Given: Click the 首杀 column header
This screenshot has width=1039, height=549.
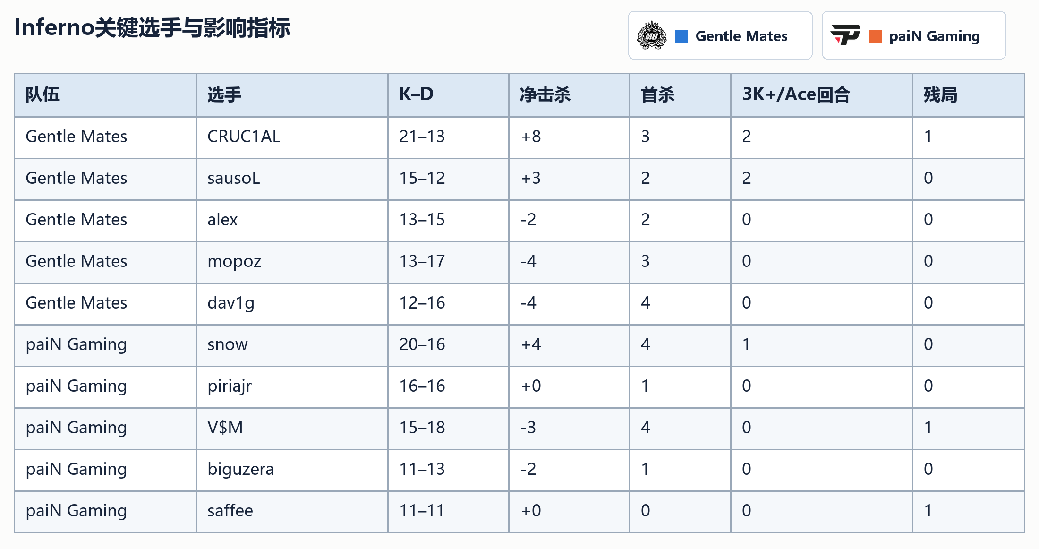Looking at the screenshot, I should pos(680,95).
